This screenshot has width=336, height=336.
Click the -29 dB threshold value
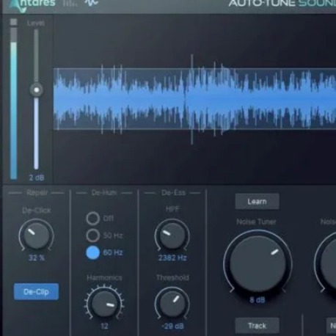pos(172,326)
